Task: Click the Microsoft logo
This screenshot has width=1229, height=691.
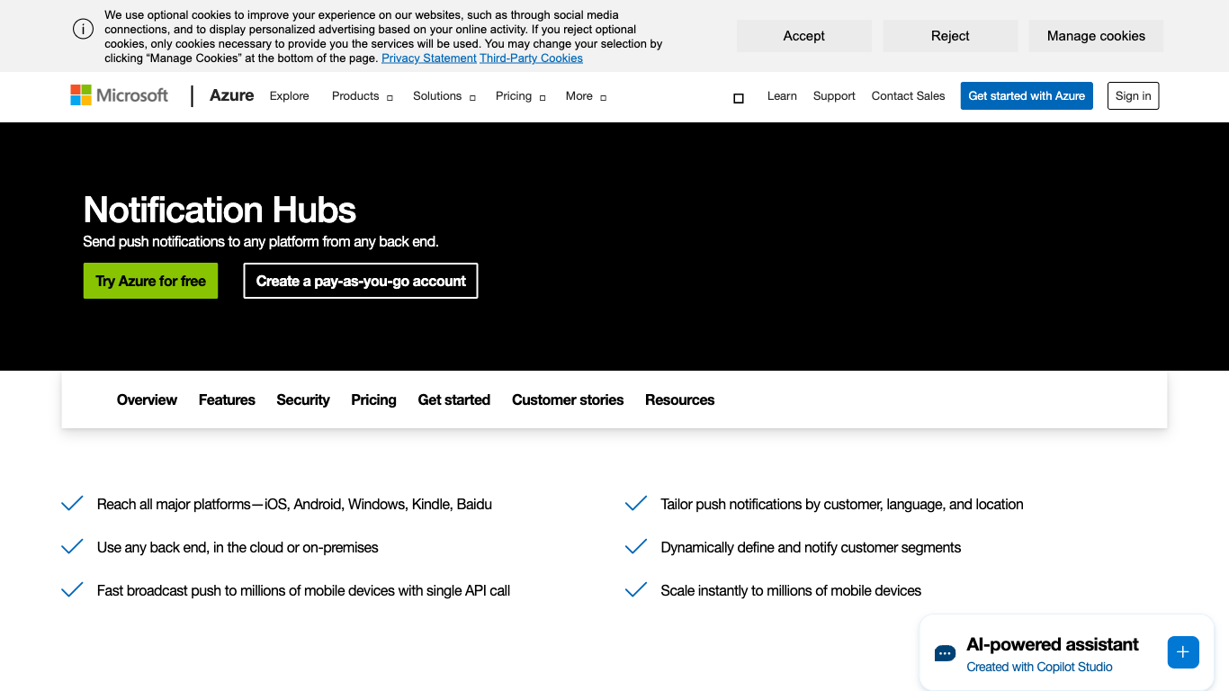Action: (120, 95)
